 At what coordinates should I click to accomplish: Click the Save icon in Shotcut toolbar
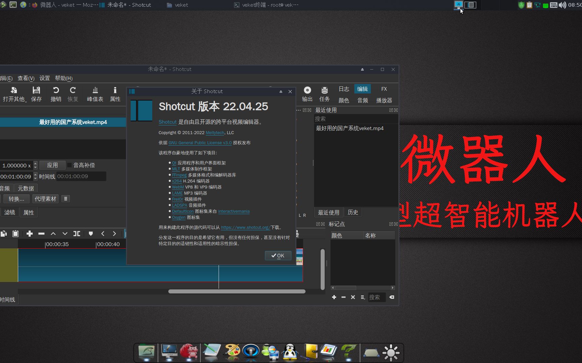36,90
